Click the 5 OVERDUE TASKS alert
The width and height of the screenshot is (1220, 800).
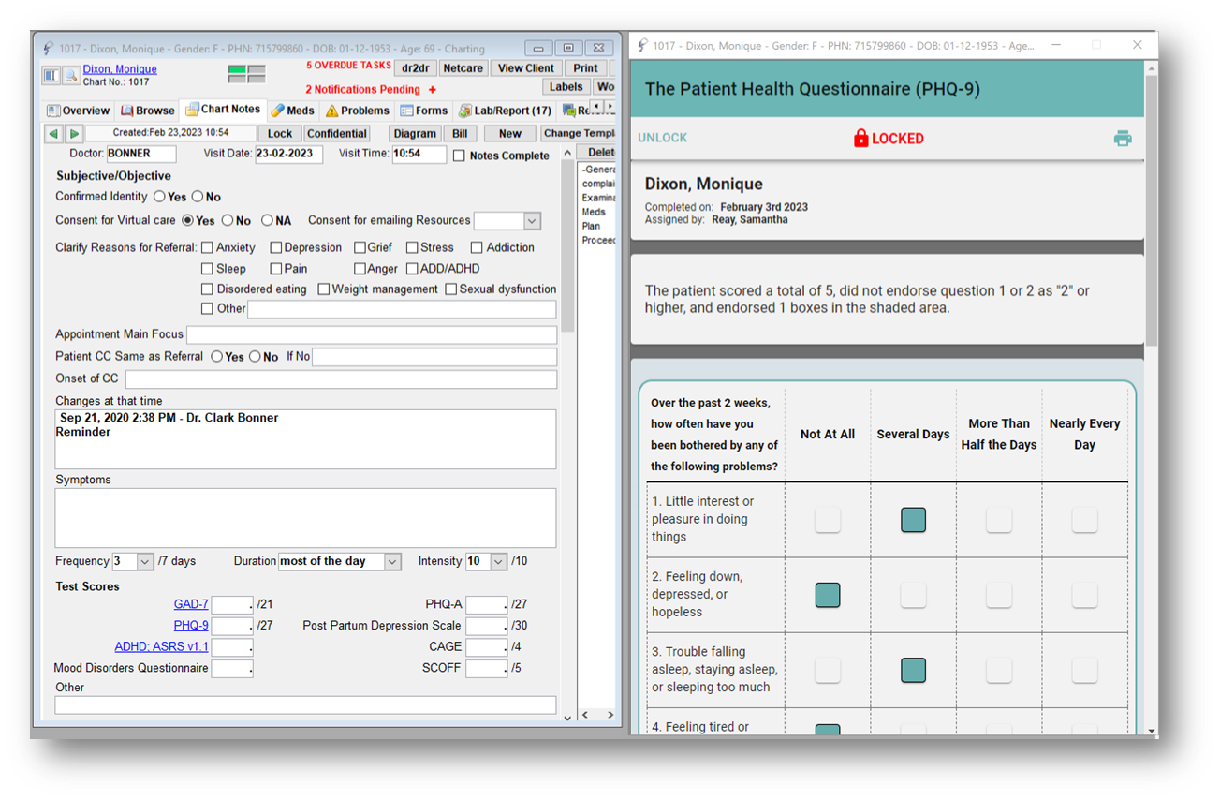click(349, 66)
